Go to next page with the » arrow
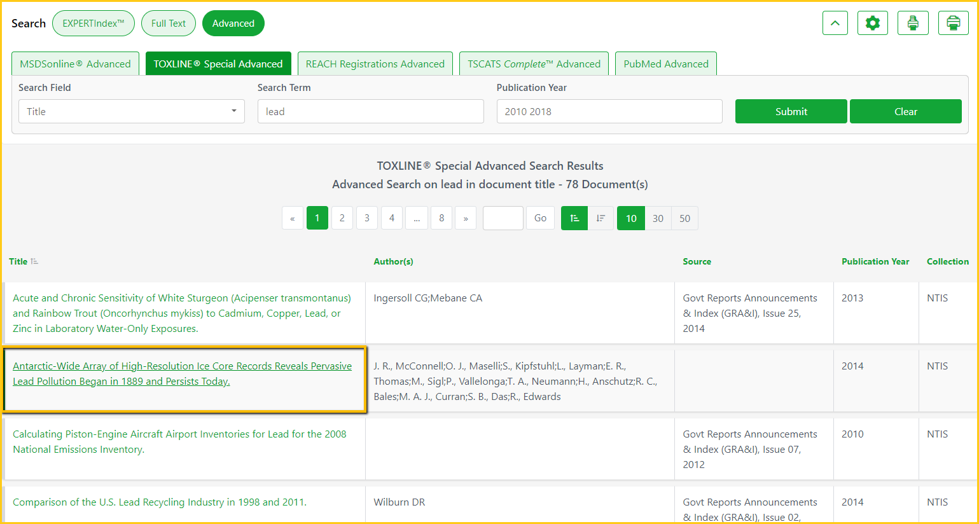Screen dimensions: 979x524 [466, 218]
